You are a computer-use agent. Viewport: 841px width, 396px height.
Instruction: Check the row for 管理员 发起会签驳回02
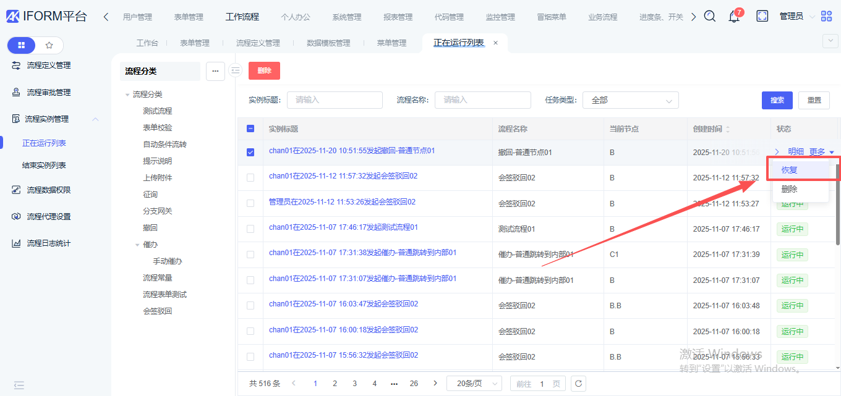250,203
